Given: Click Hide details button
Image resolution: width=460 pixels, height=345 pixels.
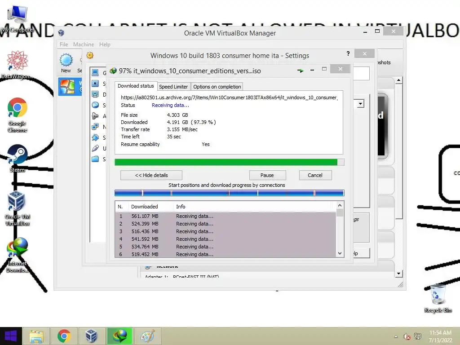Looking at the screenshot, I should click(151, 175).
